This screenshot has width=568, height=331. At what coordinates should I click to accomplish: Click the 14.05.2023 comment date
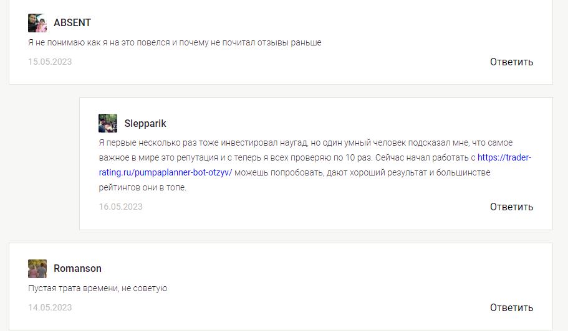click(50, 307)
